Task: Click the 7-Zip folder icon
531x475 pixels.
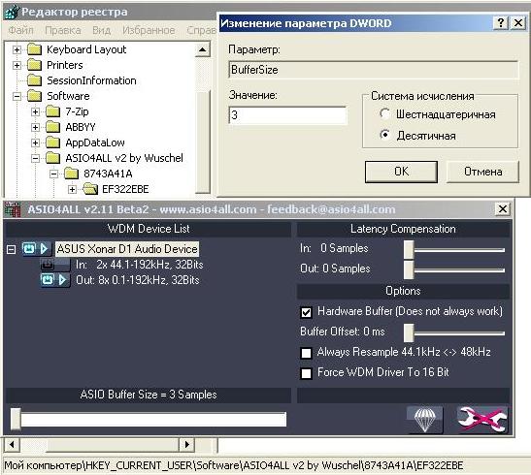Action: click(x=52, y=111)
